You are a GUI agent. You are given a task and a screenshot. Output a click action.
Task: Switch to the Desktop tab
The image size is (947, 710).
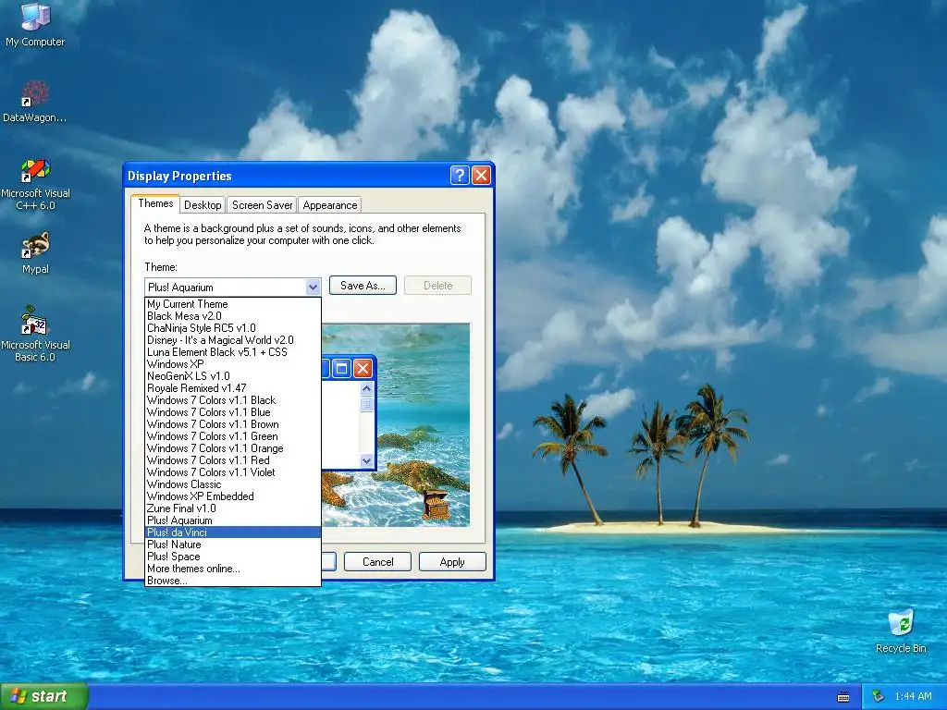point(203,205)
